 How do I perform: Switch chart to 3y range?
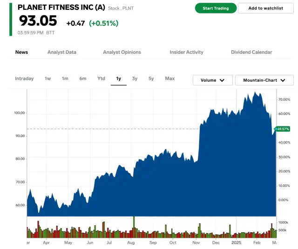(135, 79)
